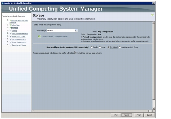Go to Identify Service Profile Template step

coord(18,21)
